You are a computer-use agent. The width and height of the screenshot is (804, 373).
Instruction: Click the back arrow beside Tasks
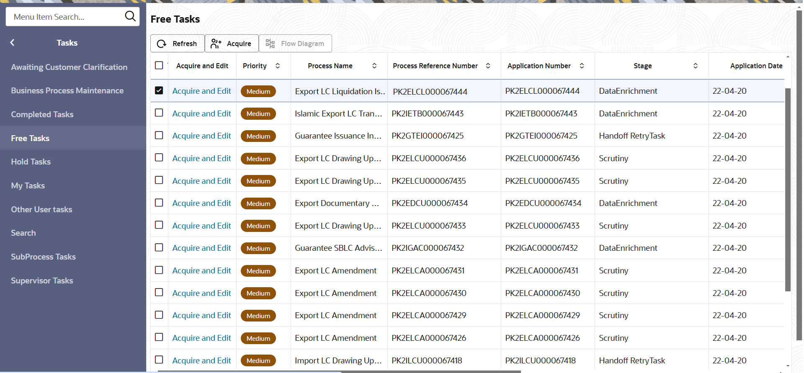click(x=13, y=43)
